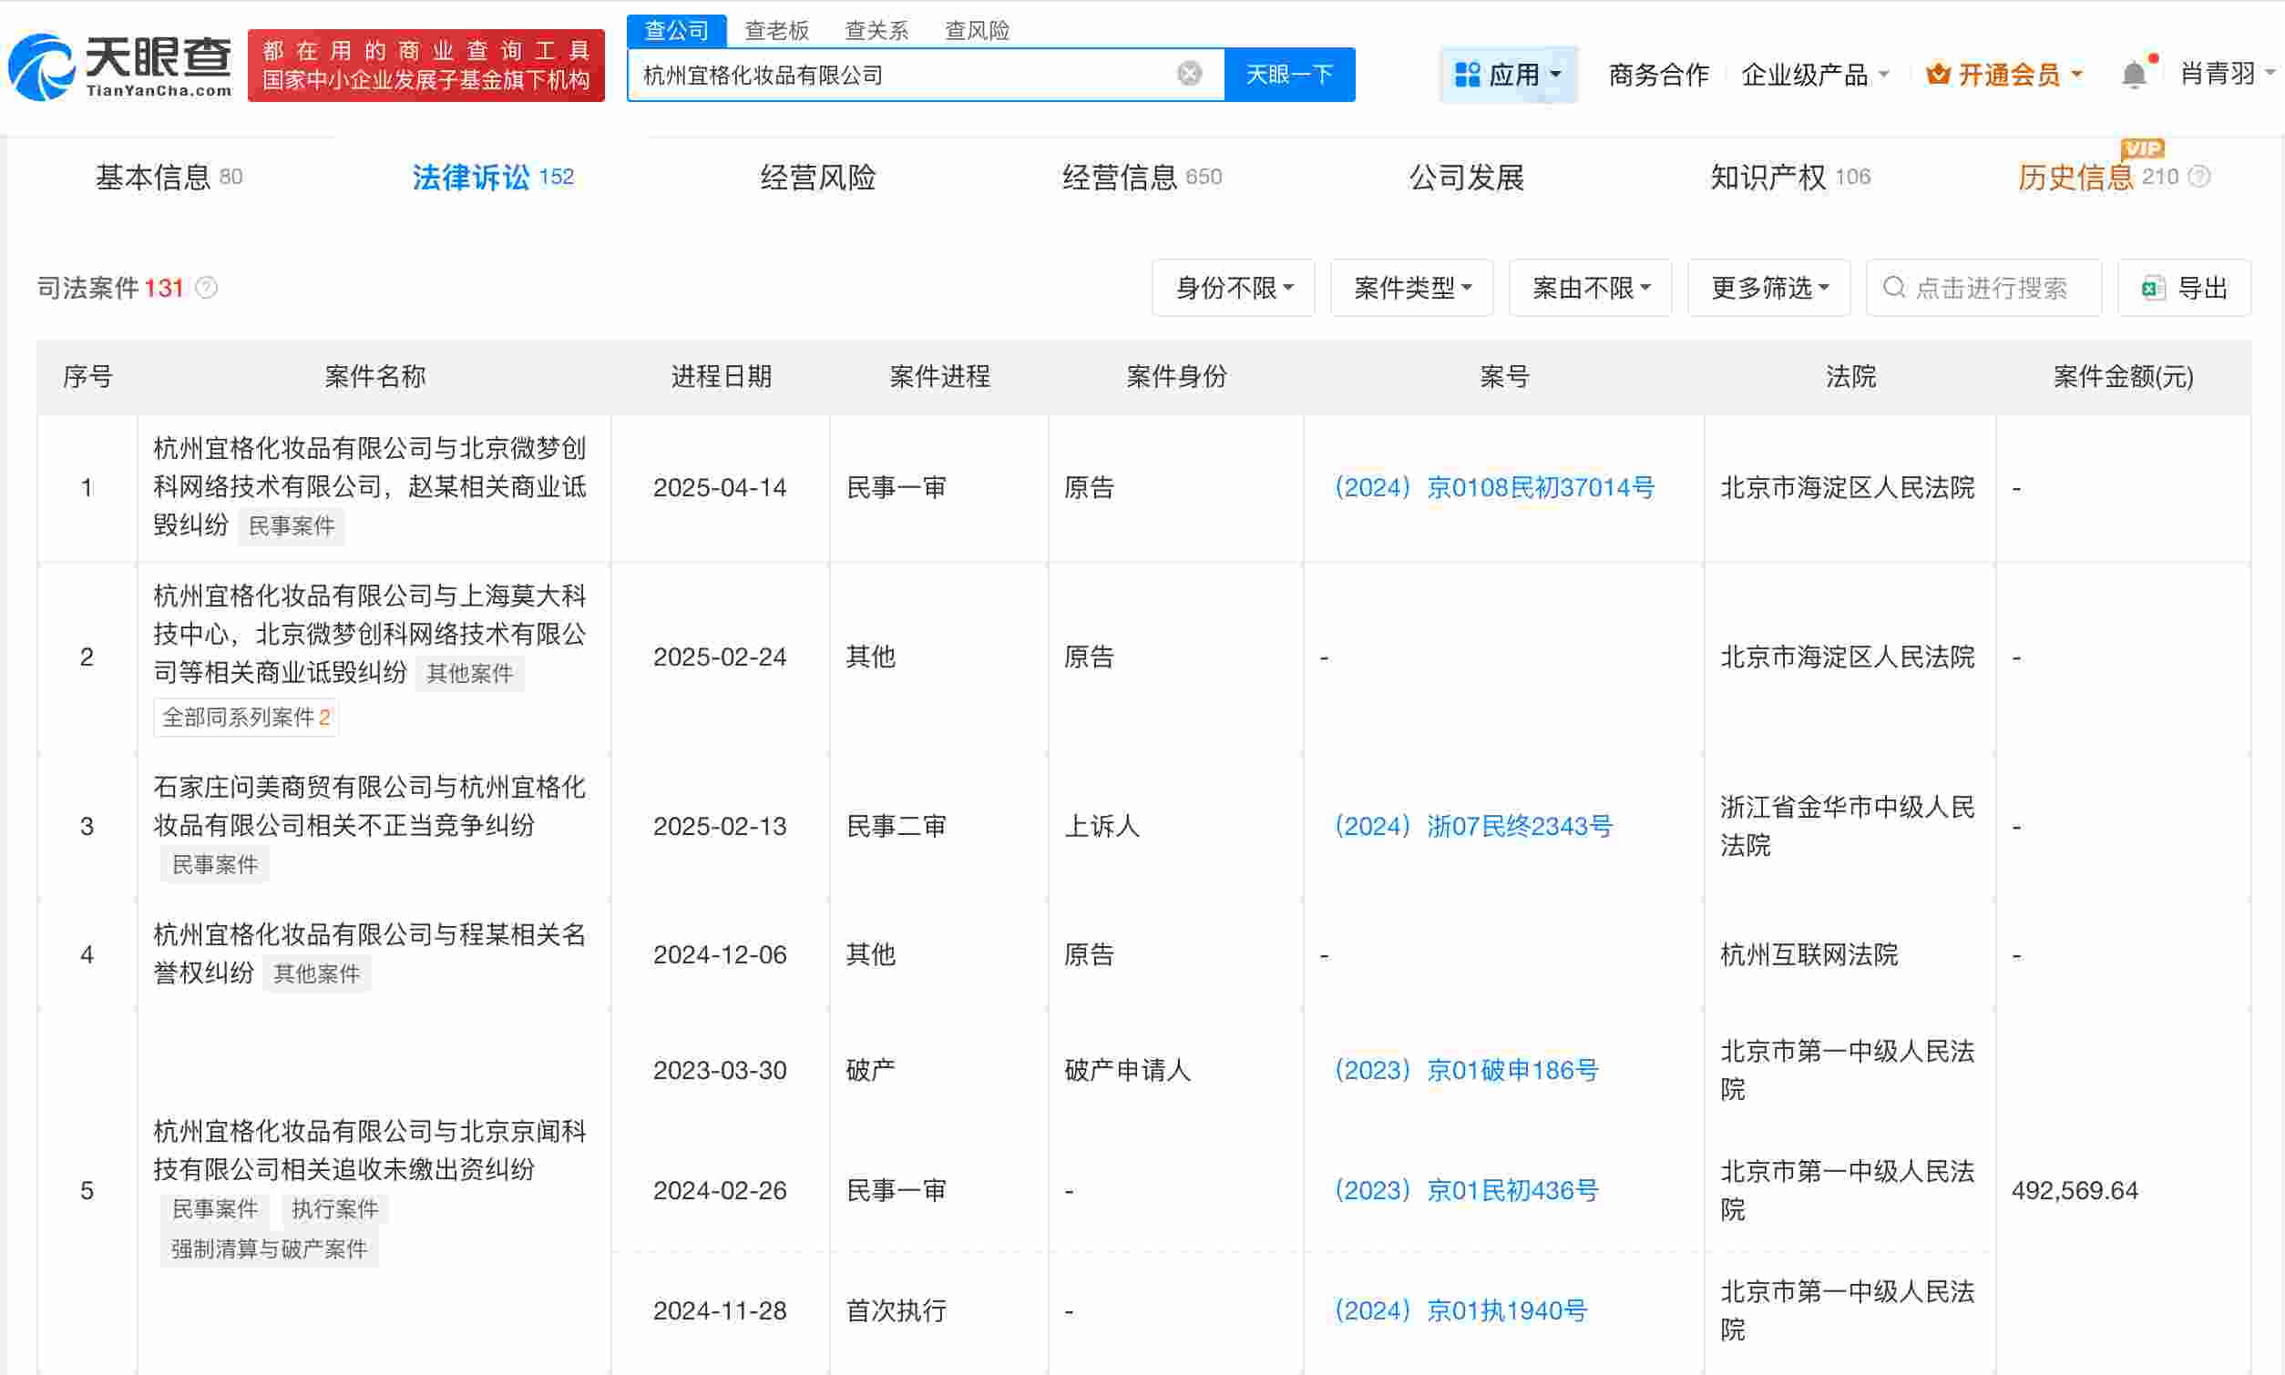Open the 案件类型 filter dropdown
This screenshot has height=1375, width=2285.
tap(1411, 287)
